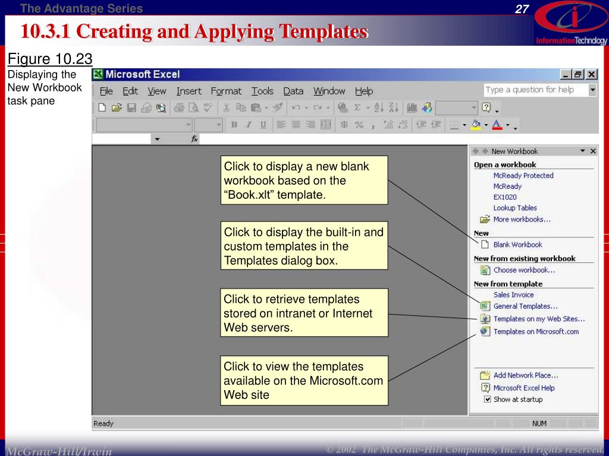Click the Font Color red A swatch
Screen dimensions: 609x456
point(497,125)
